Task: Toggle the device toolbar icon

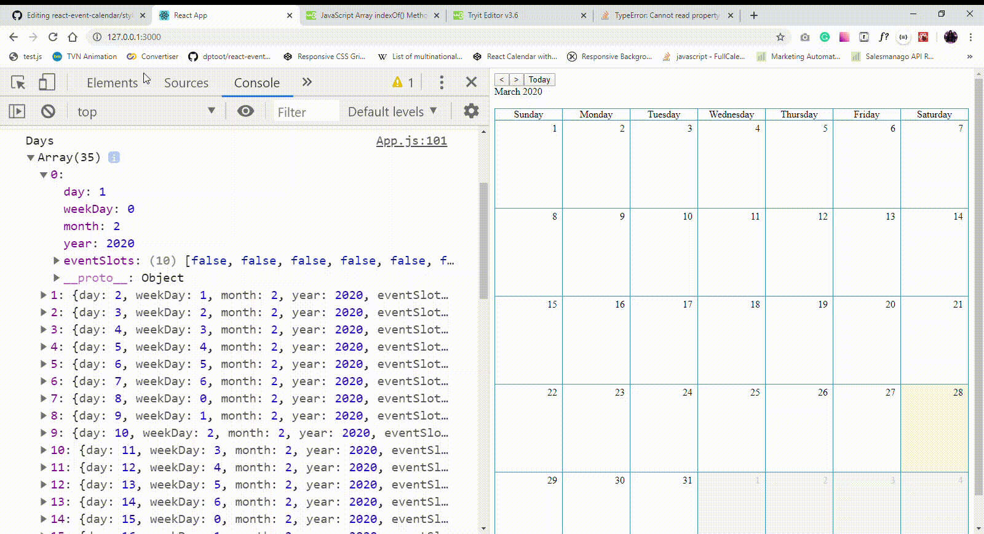Action: [x=47, y=82]
